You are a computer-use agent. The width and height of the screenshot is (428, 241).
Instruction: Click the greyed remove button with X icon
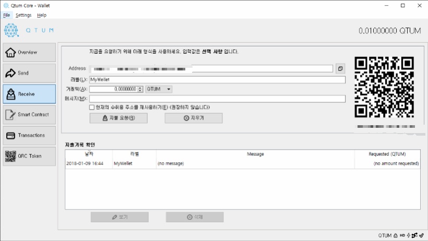pyautogui.click(x=195, y=217)
